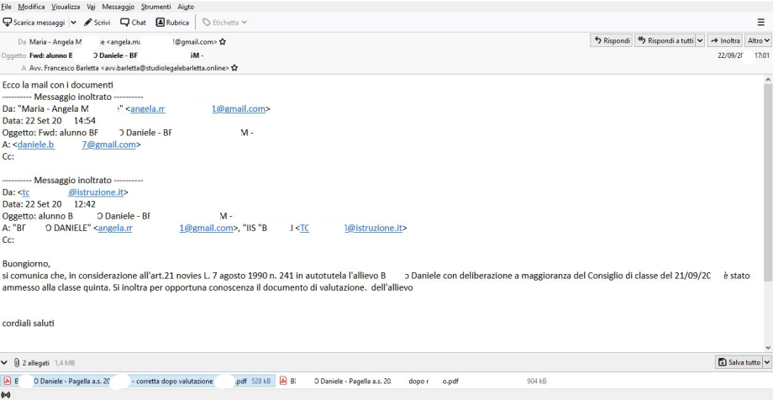Expand the Rispondi a tutti dropdown arrow

(x=702, y=41)
